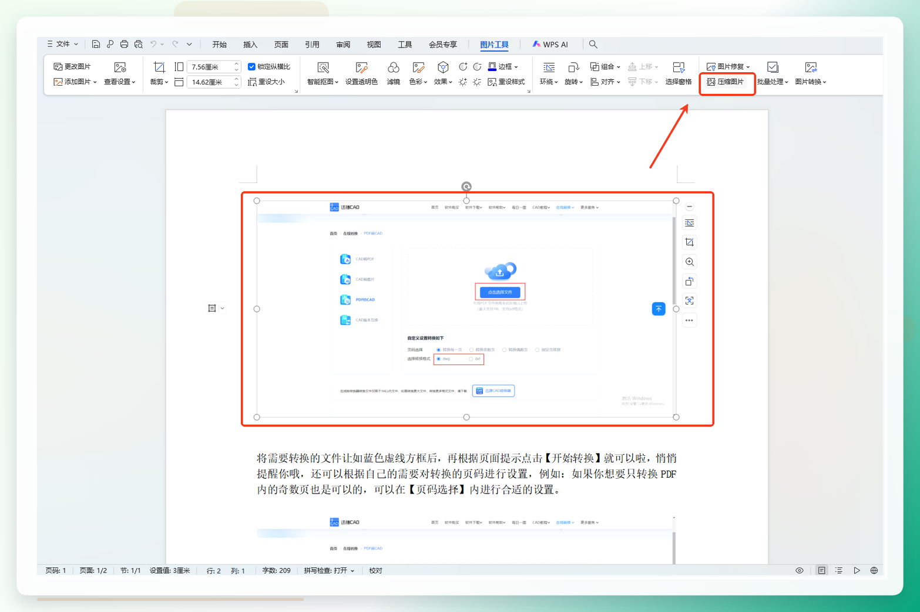The width and height of the screenshot is (920, 612).
Task: Click the Print icon in quick access bar
Action: click(x=124, y=44)
